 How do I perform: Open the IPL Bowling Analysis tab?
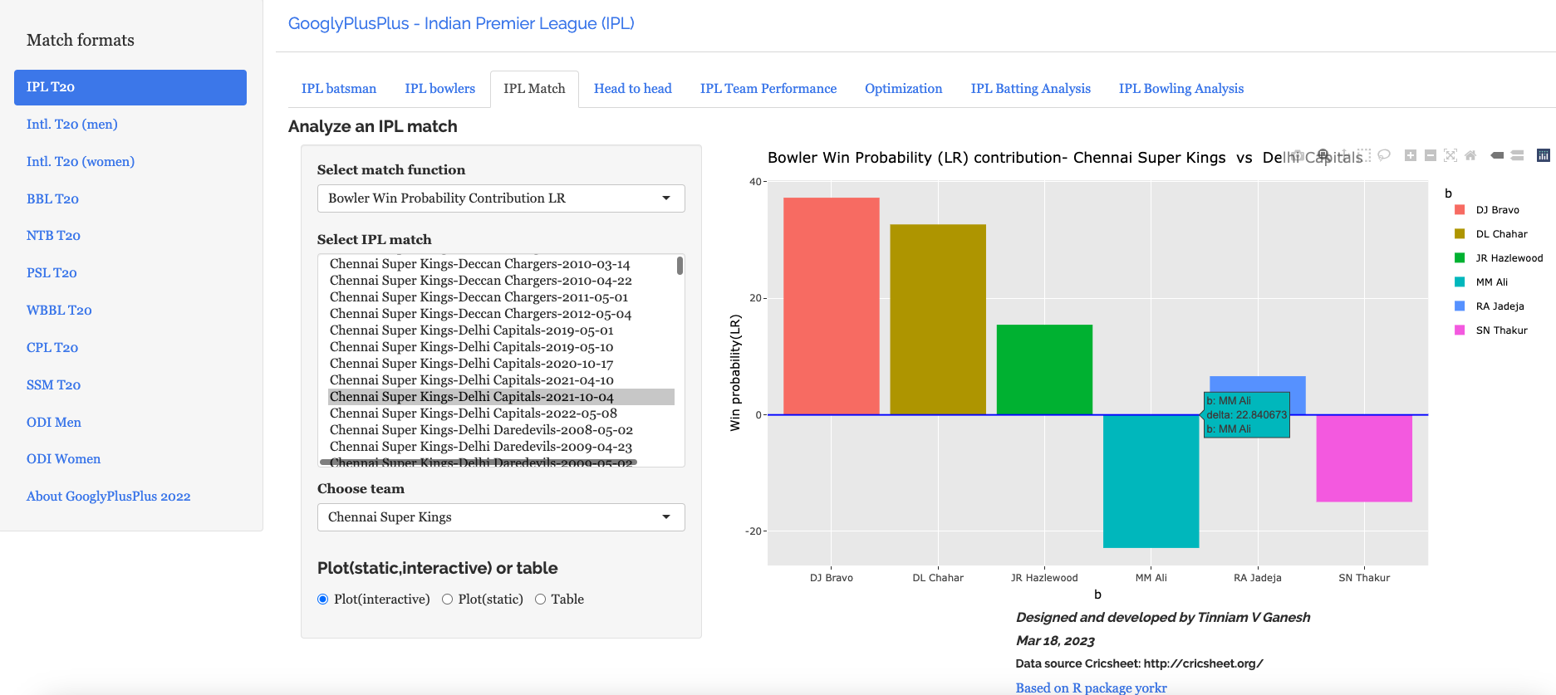tap(1180, 89)
